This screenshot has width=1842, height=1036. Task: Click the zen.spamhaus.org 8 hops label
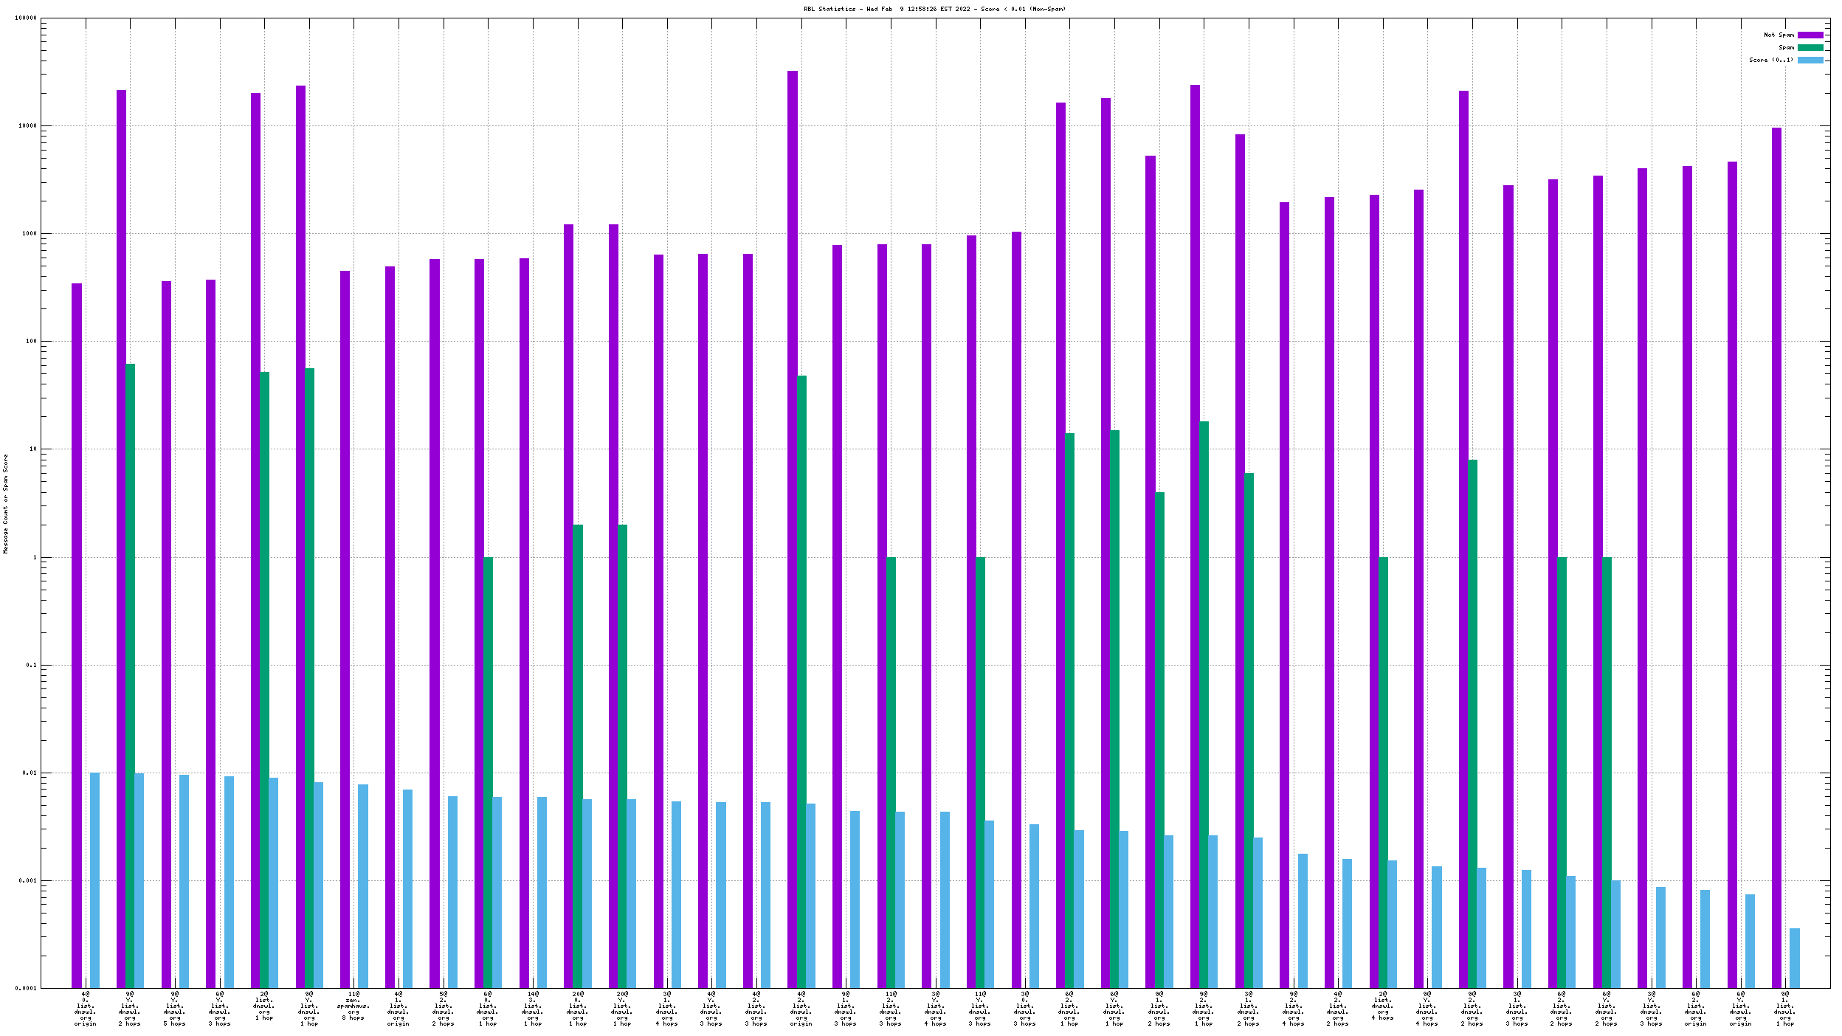click(353, 1006)
